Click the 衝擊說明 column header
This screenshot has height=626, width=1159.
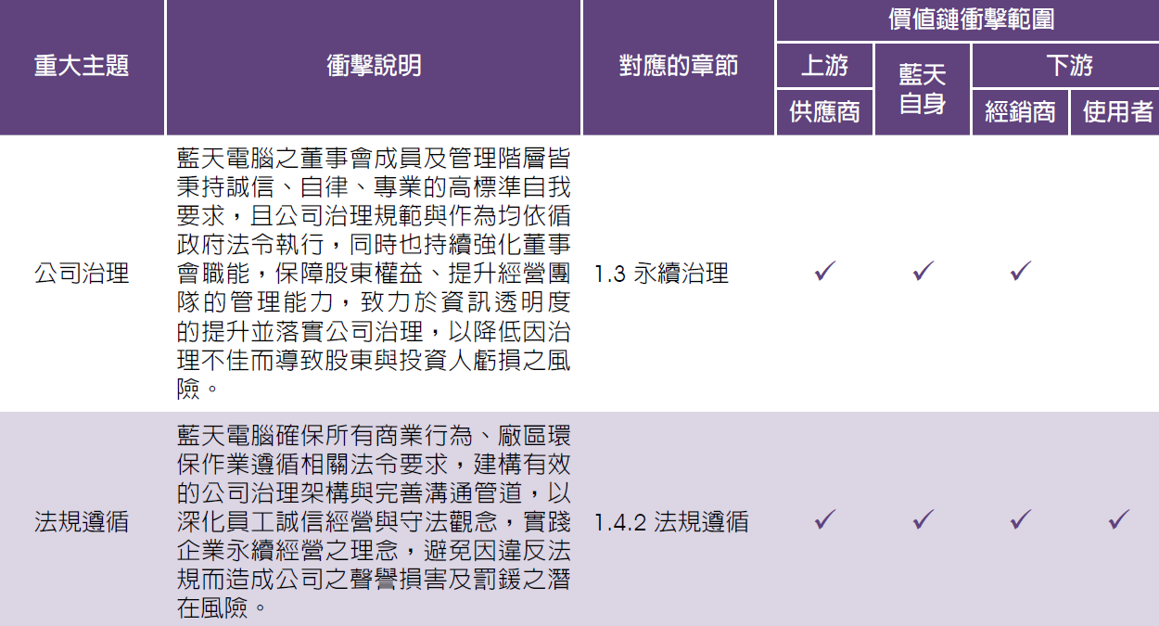pyautogui.click(x=374, y=67)
